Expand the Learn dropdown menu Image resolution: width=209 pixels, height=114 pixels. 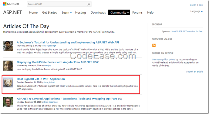[x=67, y=12]
